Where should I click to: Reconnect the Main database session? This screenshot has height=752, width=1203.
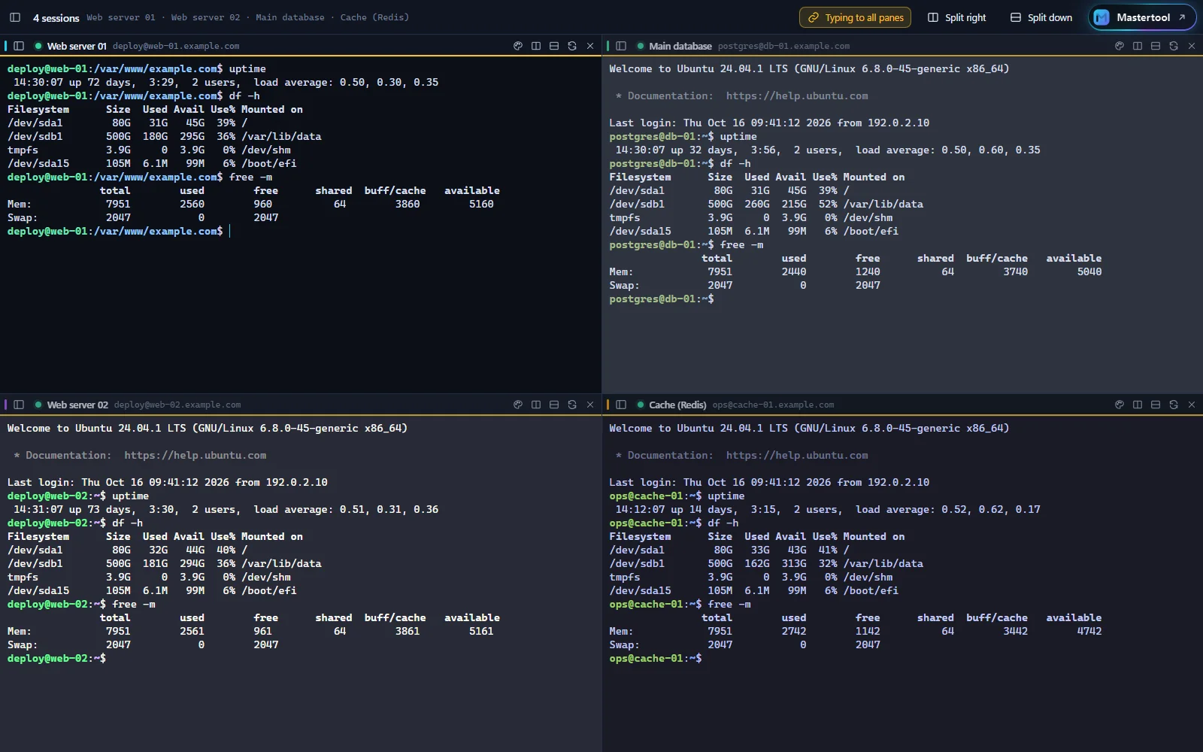click(x=1174, y=46)
